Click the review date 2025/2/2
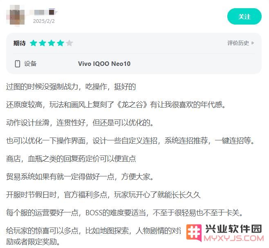Image resolution: width=269 pixels, height=248 pixels. click(x=44, y=21)
